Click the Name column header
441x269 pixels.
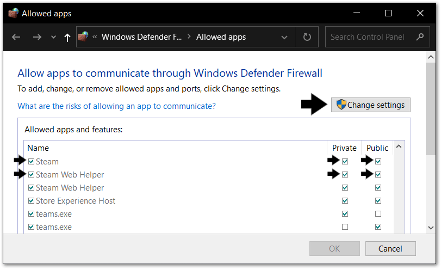[x=38, y=148]
